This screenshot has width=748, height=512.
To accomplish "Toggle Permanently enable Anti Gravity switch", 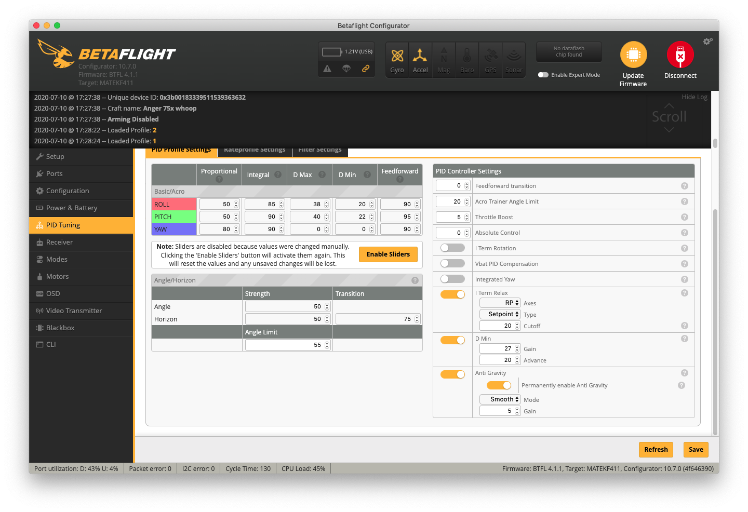I will [x=499, y=385].
